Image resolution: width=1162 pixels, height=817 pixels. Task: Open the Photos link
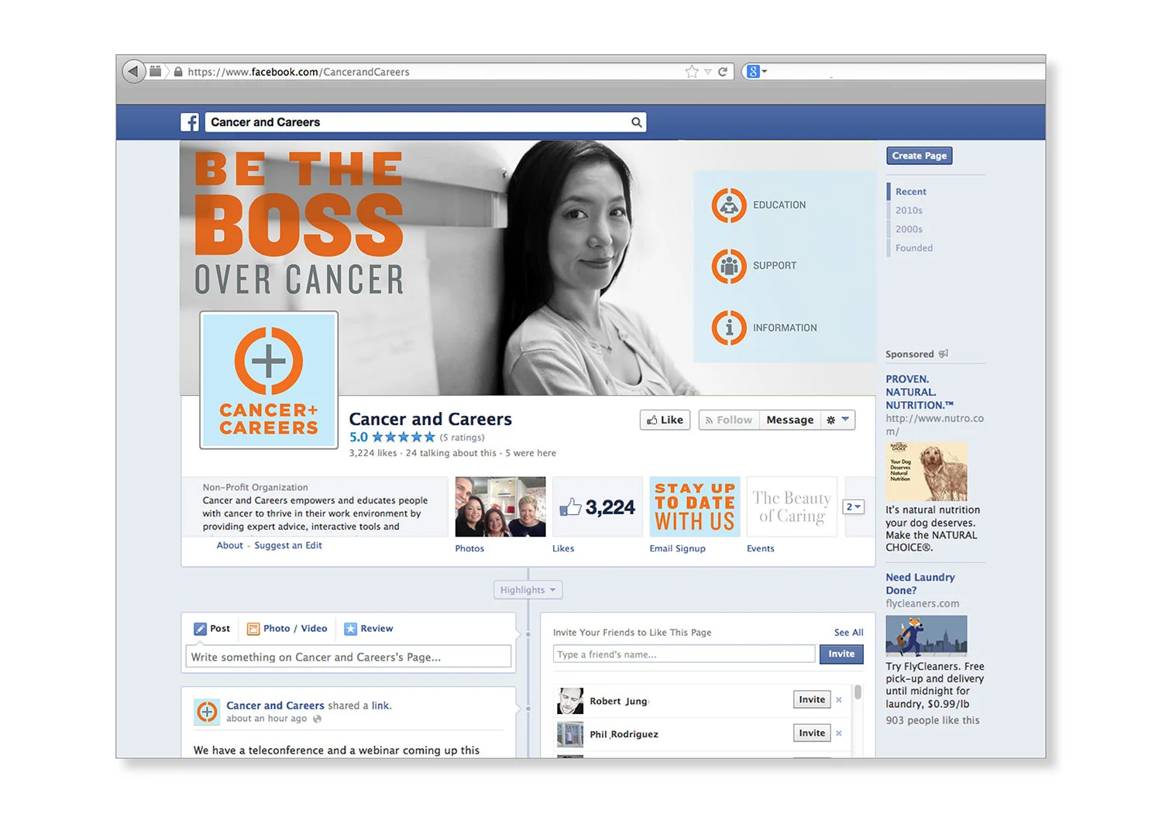(469, 549)
